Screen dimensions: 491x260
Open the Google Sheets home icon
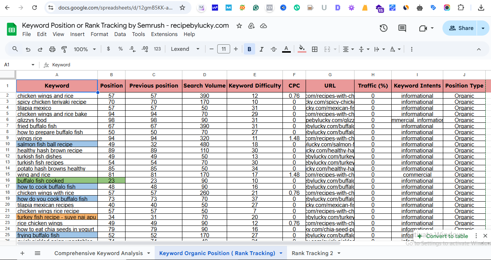coord(12,29)
